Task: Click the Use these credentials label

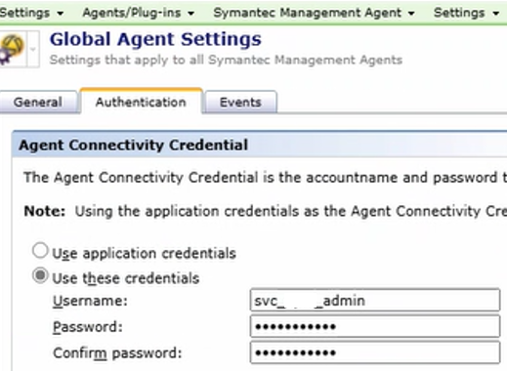Action: pyautogui.click(x=126, y=278)
